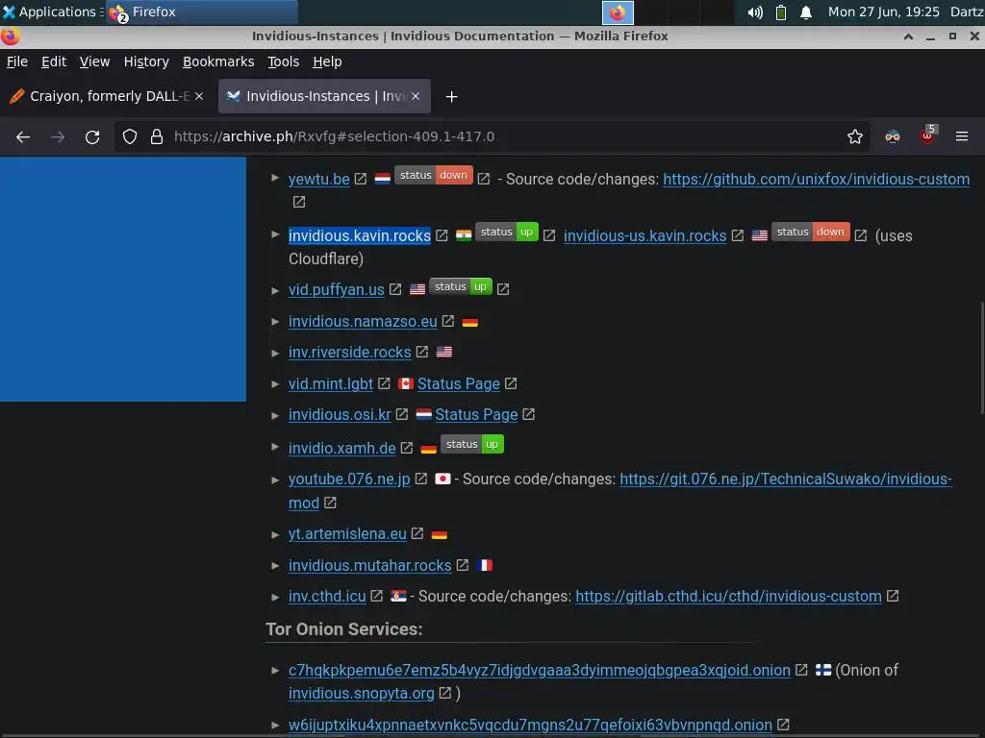985x738 pixels.
Task: Open the vid.mint.lgbt Status Page link
Action: [x=459, y=383]
